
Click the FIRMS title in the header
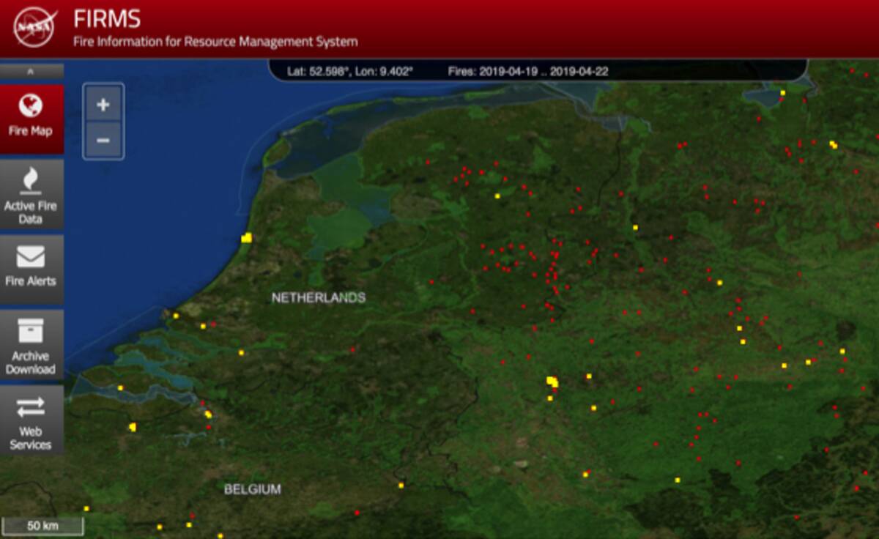click(x=107, y=19)
